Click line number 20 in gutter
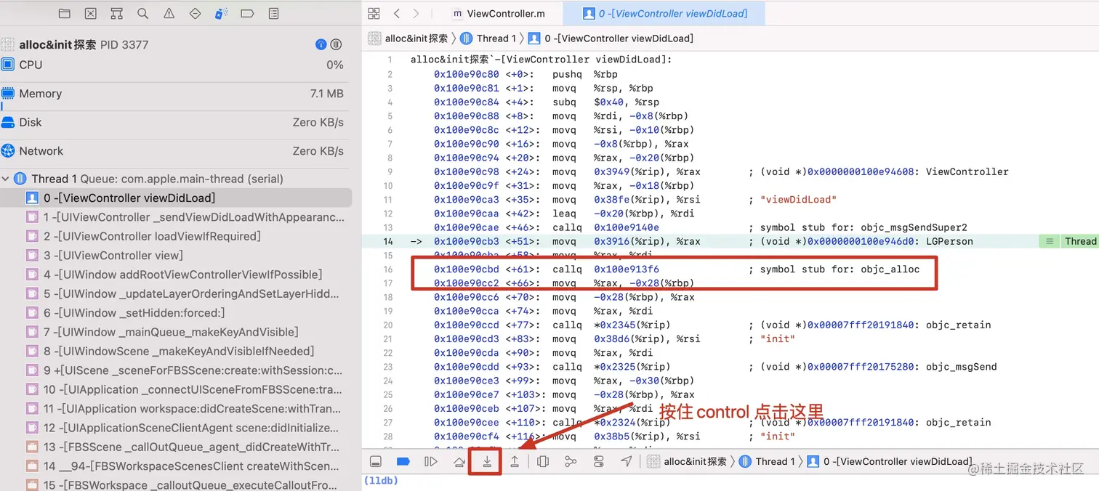The width and height of the screenshot is (1099, 491). coord(387,325)
